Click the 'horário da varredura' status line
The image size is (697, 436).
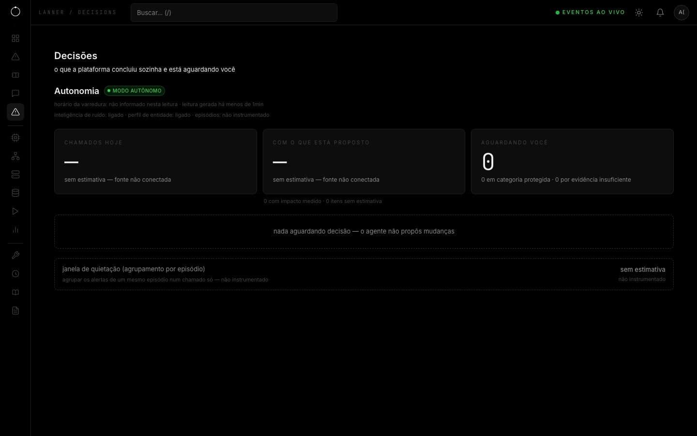tap(159, 104)
